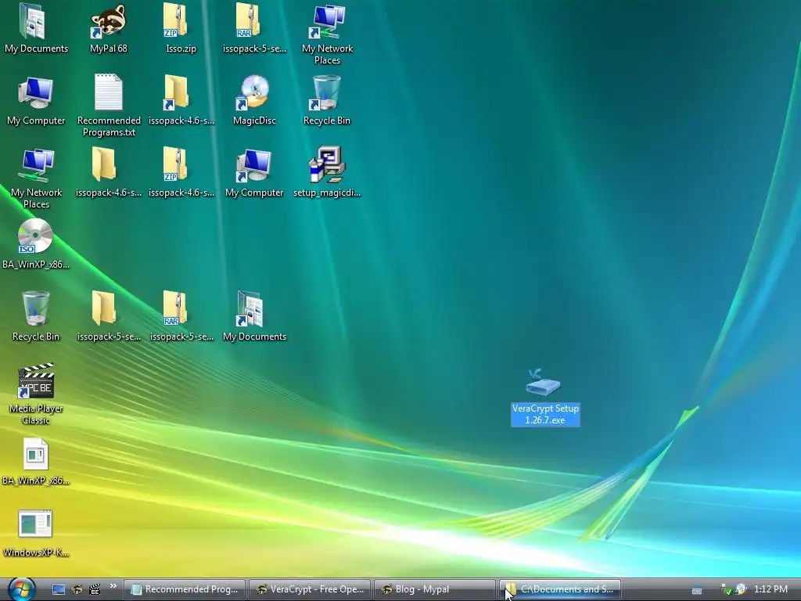801x601 pixels.
Task: Select the My Computer icon without shortcut arrow
Action: [36, 101]
